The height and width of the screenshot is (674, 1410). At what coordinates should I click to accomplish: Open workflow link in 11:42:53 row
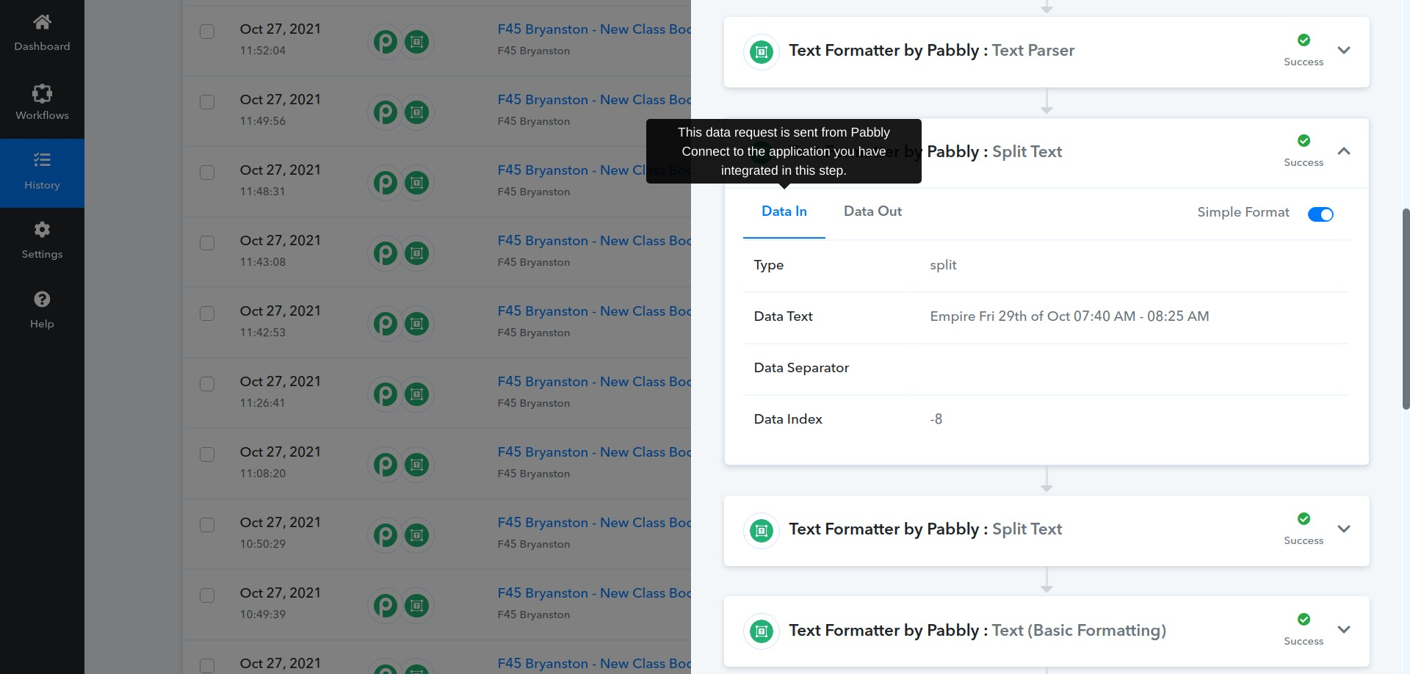click(594, 311)
